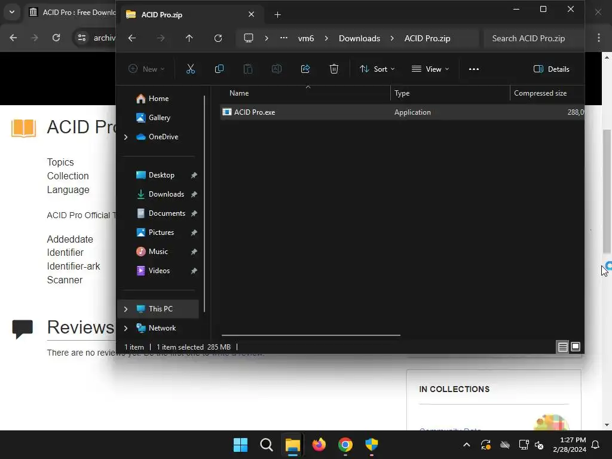612x459 pixels.
Task: Open pinned Downloads folder
Action: 166,194
